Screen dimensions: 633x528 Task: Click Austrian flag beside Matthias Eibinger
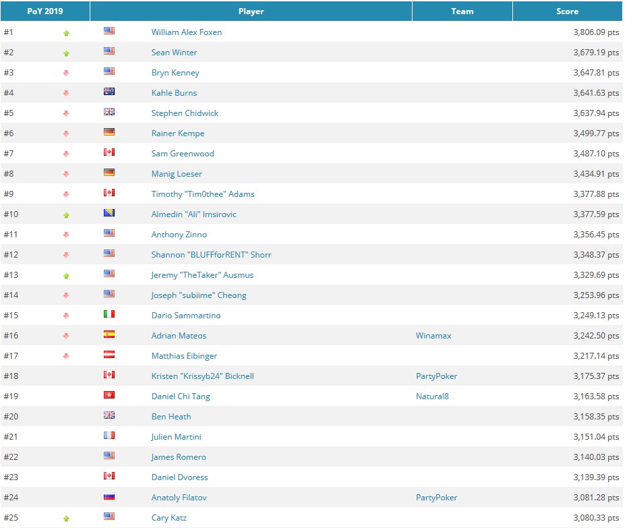point(109,355)
